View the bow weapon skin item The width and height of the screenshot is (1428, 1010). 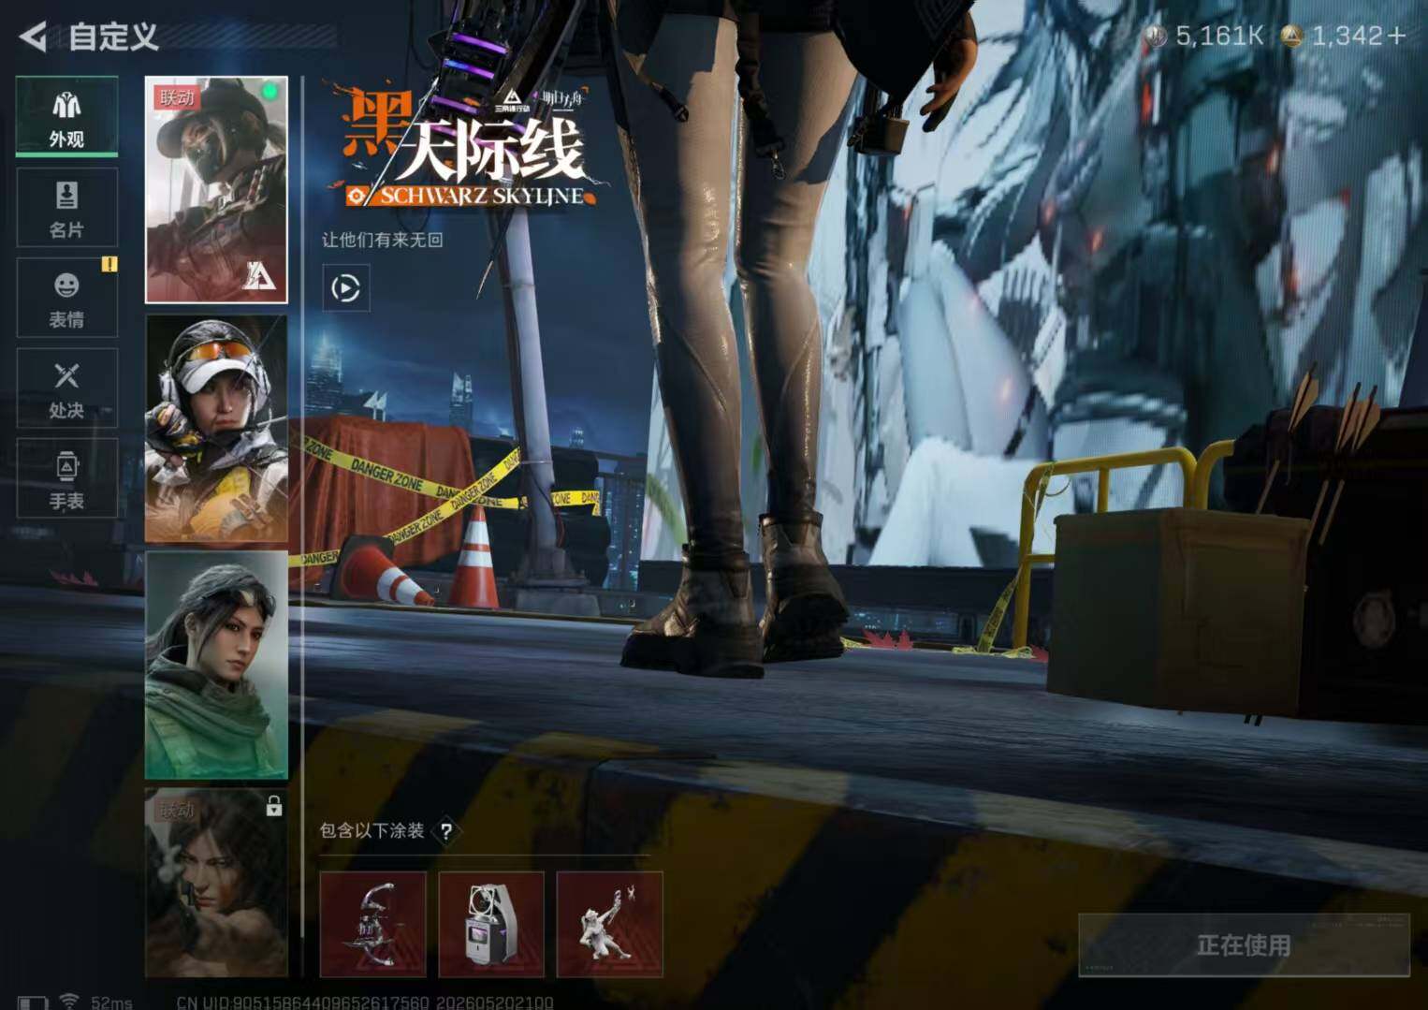(x=372, y=925)
